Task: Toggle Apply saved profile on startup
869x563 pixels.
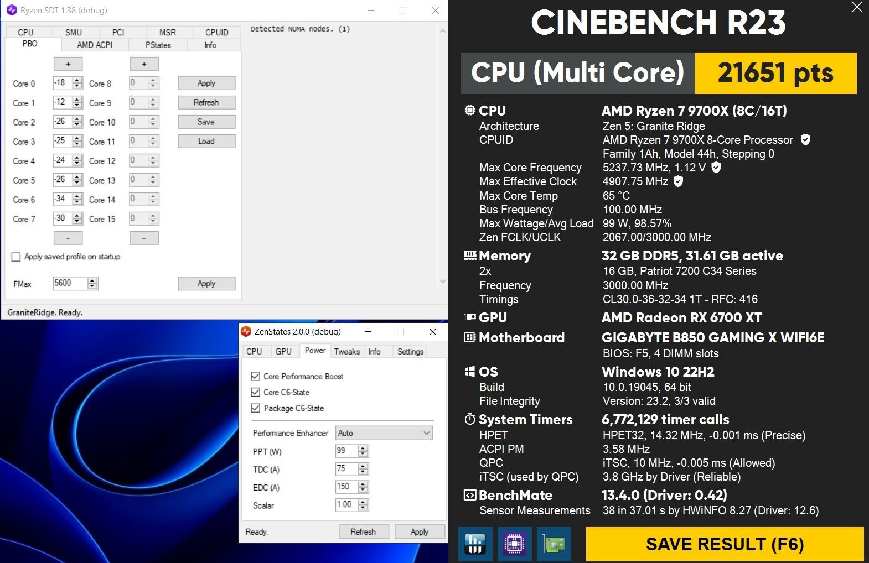Action: coord(16,257)
